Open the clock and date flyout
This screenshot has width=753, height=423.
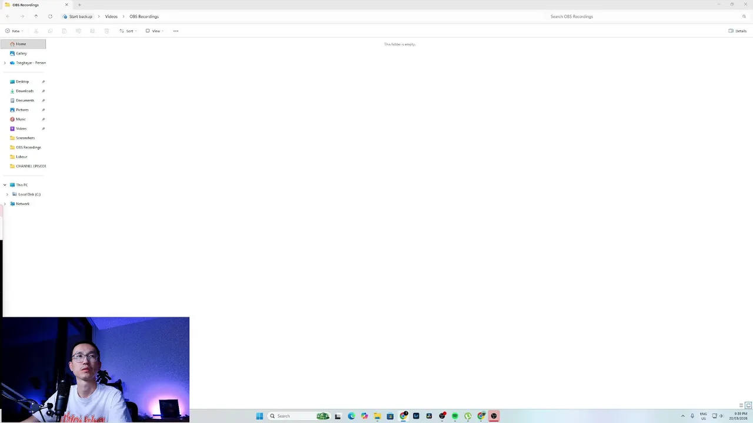click(739, 416)
